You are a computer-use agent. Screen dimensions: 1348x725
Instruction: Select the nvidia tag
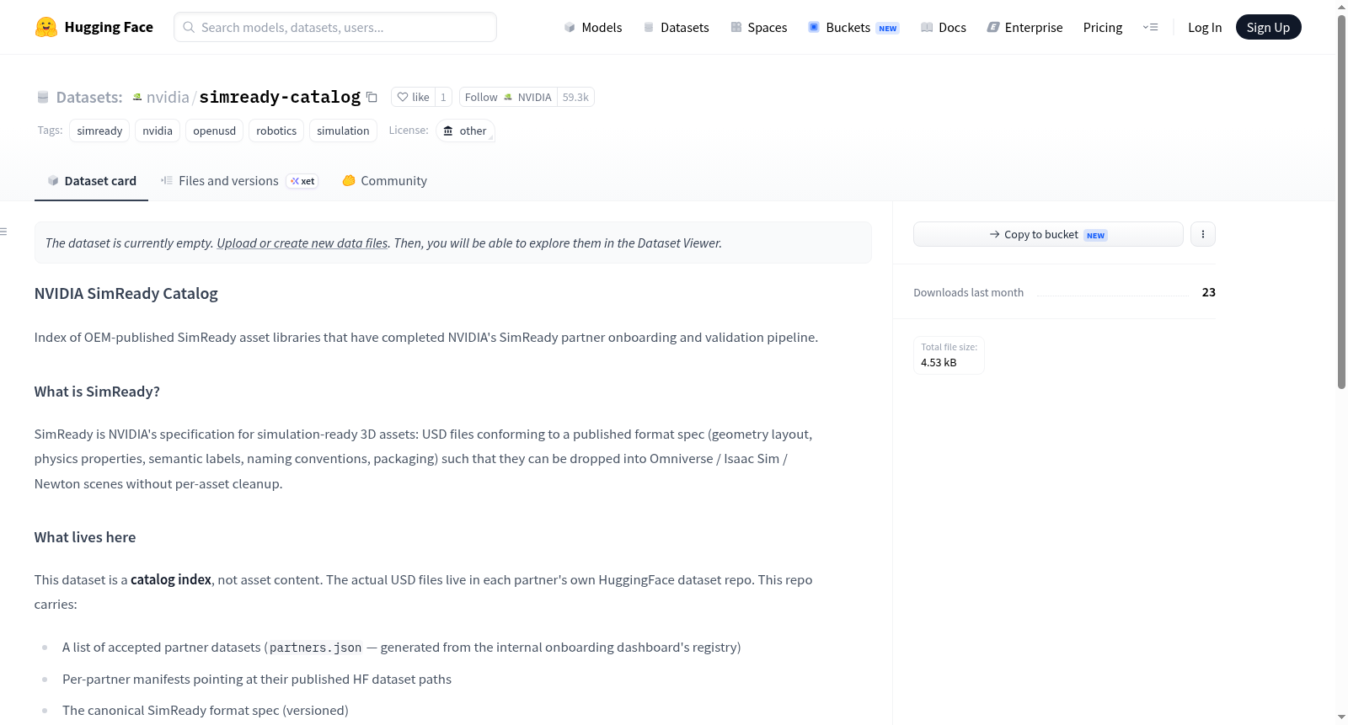pos(158,131)
